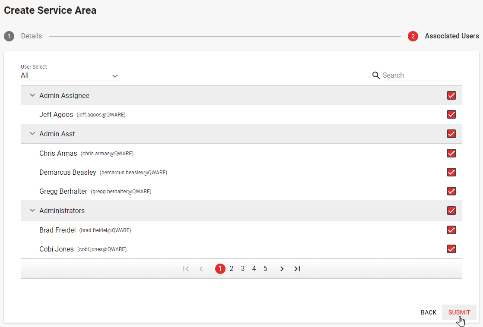This screenshot has height=327, width=483.
Task: Click the Demarcus Beasley name
Action: tap(68, 173)
